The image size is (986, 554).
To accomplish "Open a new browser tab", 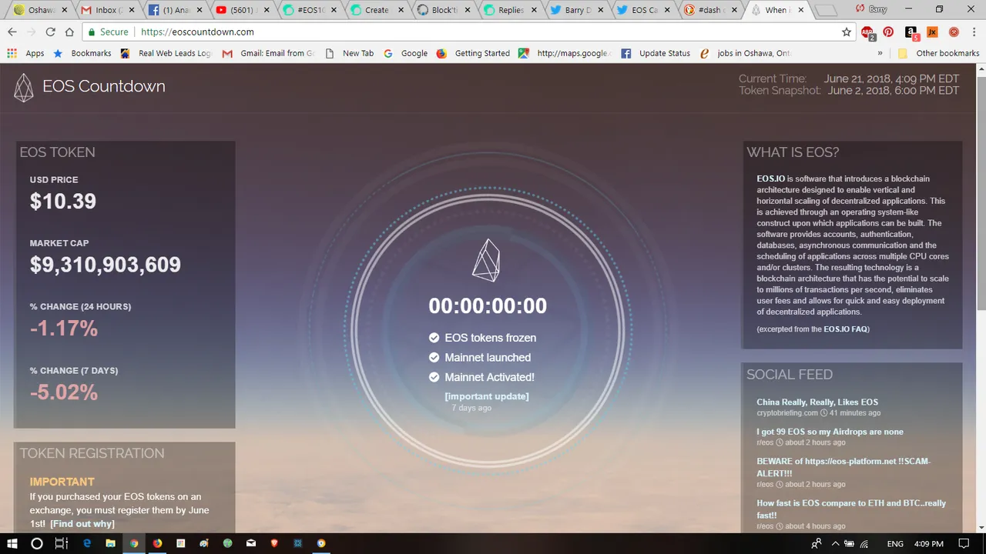I will 826,10.
